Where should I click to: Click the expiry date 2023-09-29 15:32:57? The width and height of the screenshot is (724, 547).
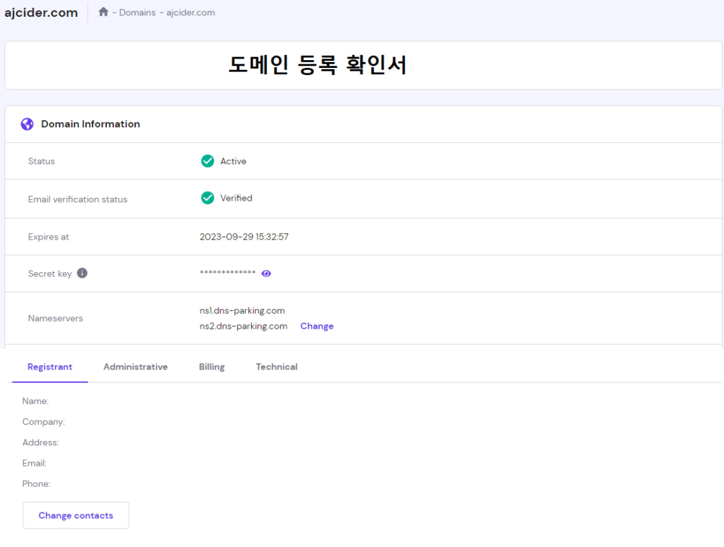tap(244, 237)
